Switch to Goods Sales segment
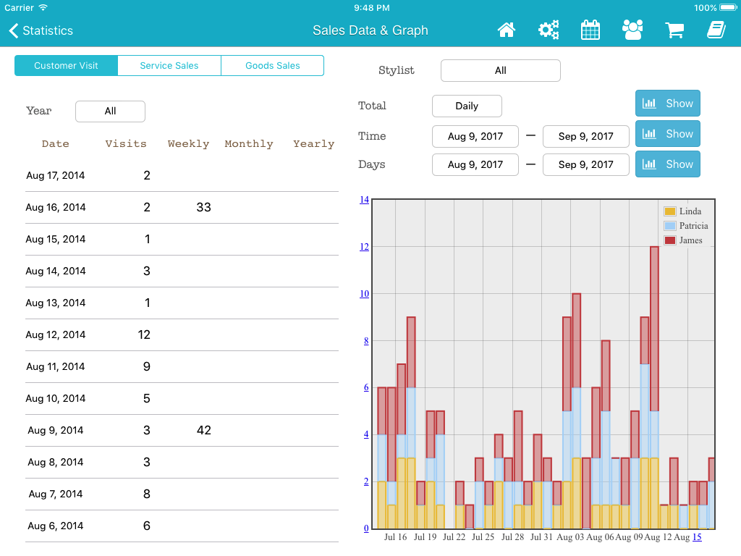 point(273,66)
